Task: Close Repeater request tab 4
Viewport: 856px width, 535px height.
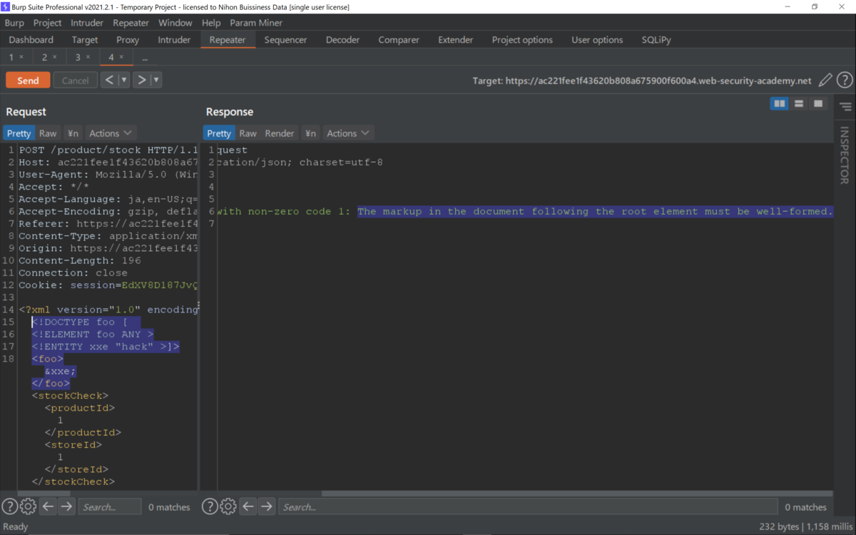Action: click(x=121, y=57)
